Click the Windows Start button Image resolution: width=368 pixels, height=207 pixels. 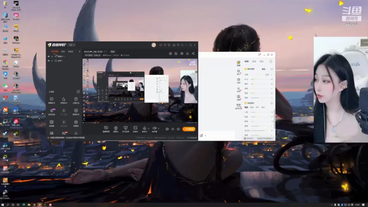[x=3, y=205]
